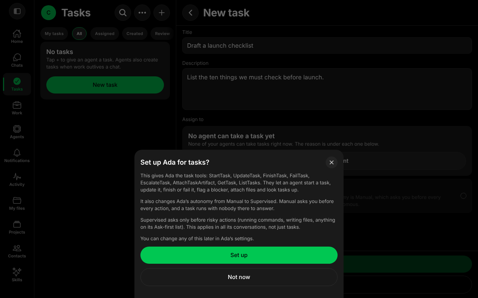
Task: Open Home in the sidebar
Action: pyautogui.click(x=17, y=37)
